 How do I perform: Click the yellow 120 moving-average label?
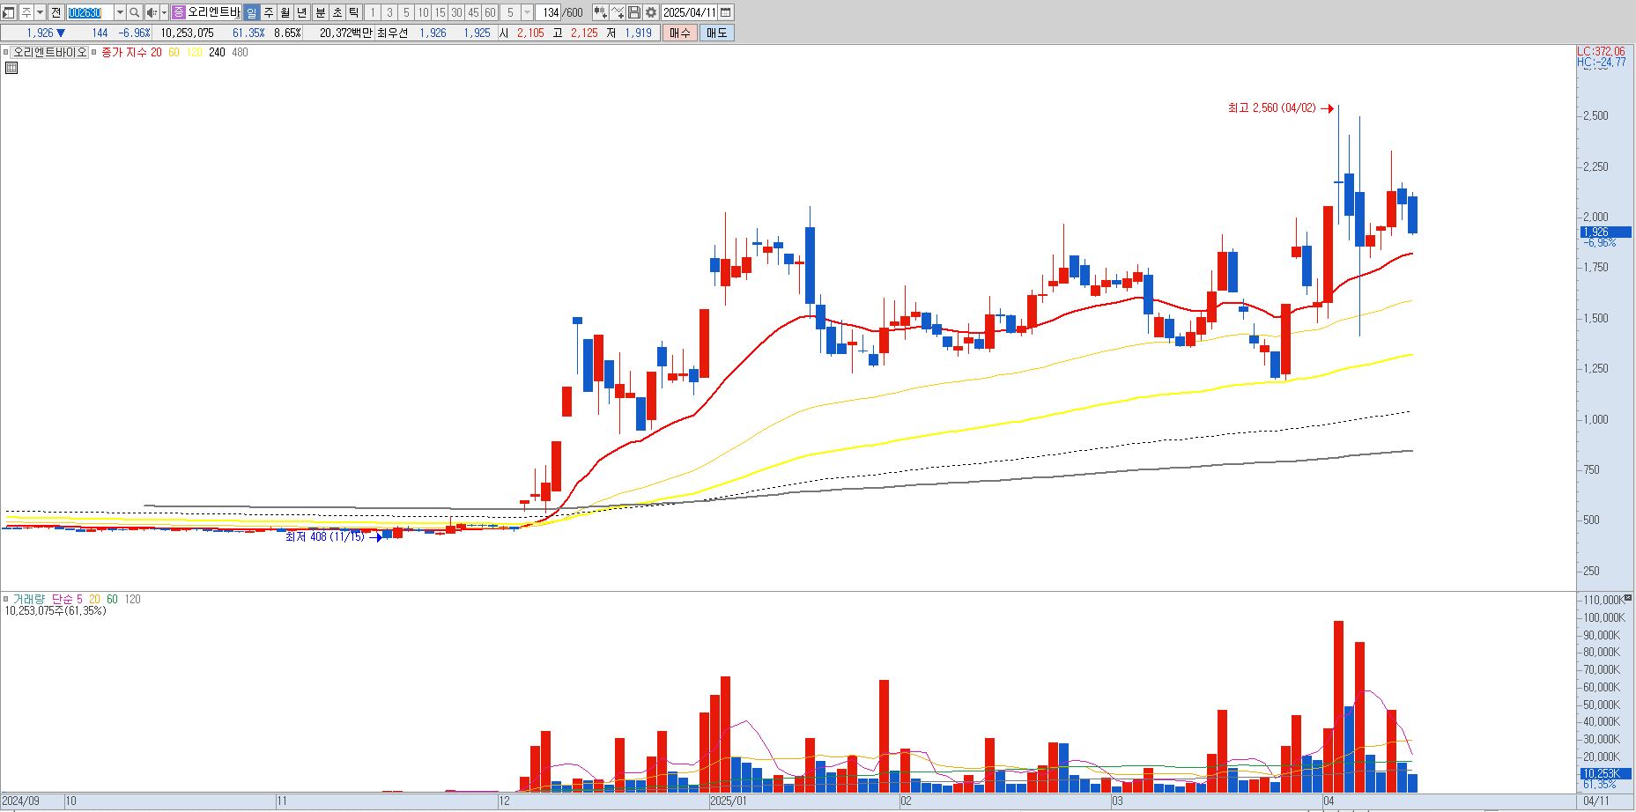pos(195,52)
